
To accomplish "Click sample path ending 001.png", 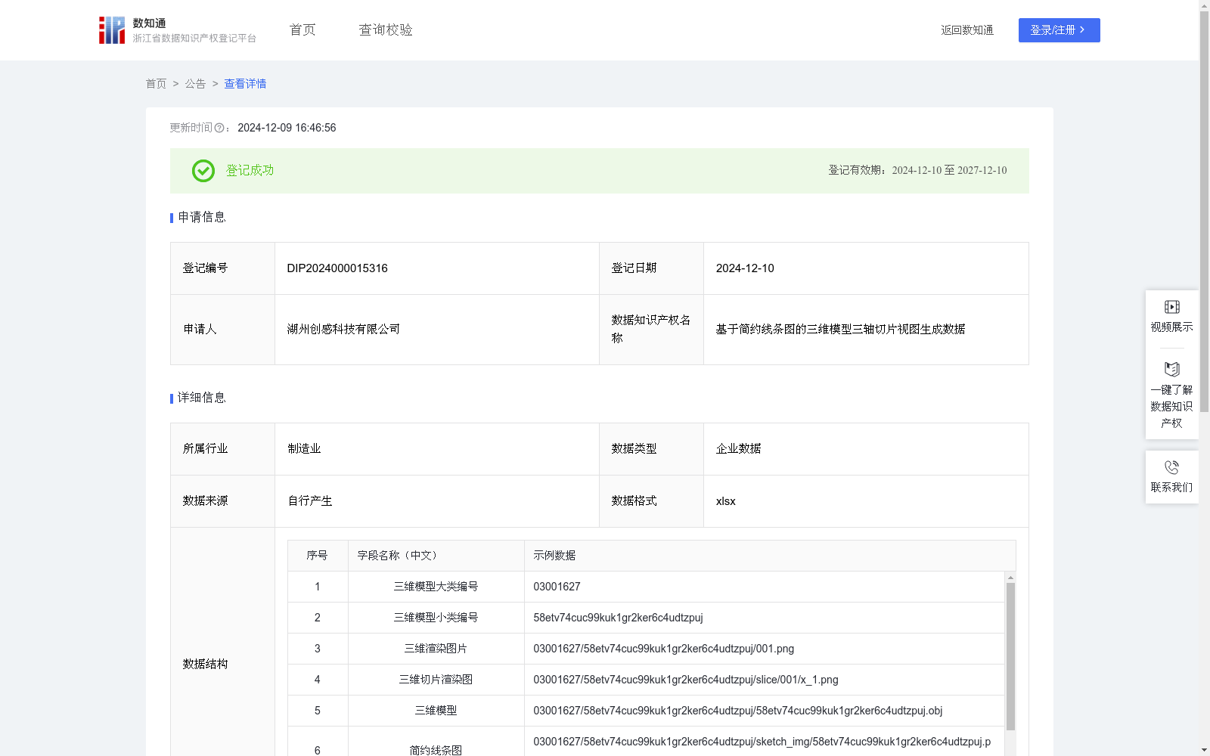I will 663,649.
